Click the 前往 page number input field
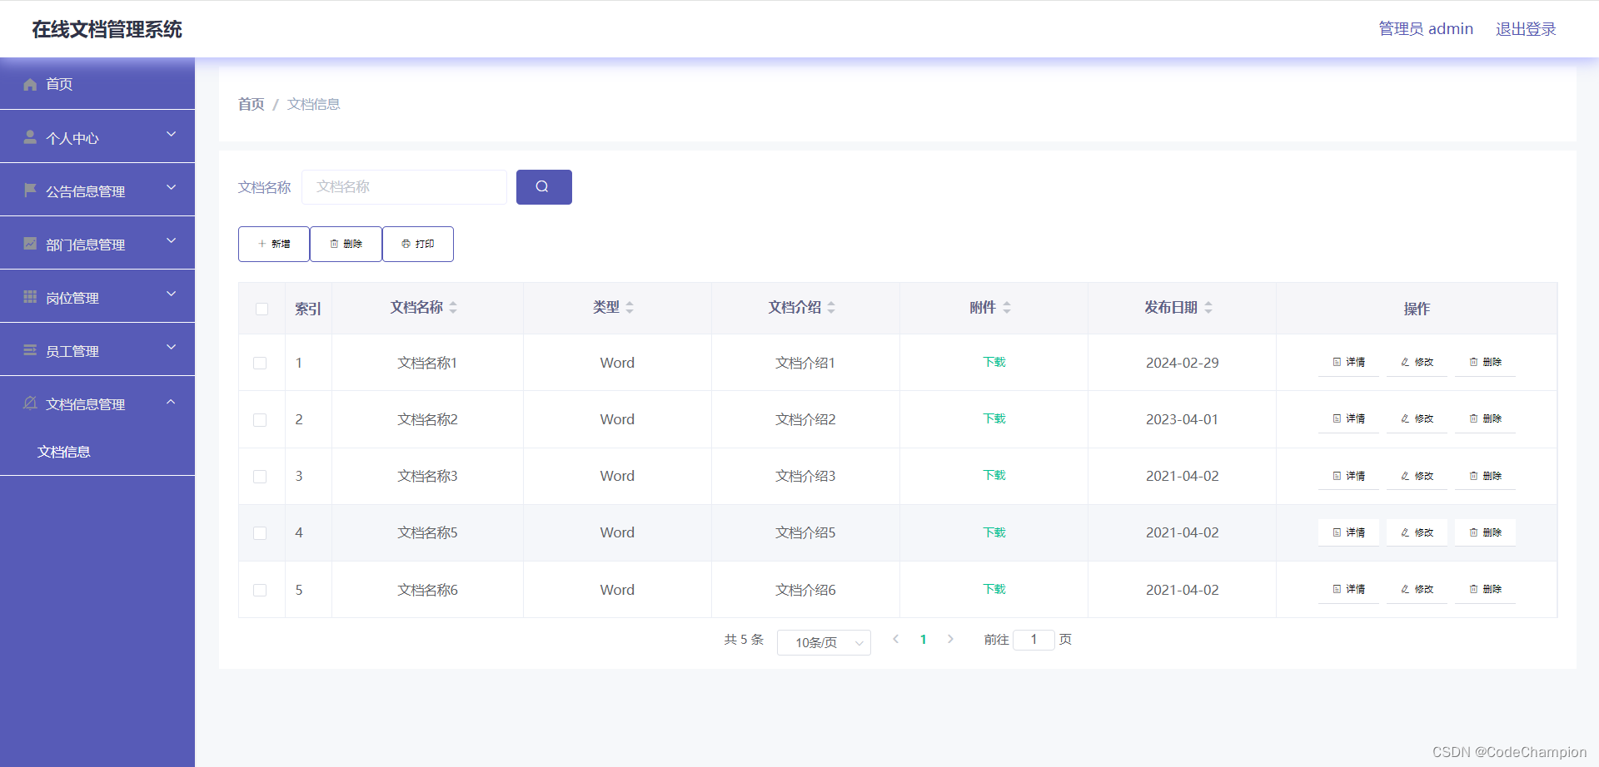 coord(1034,639)
